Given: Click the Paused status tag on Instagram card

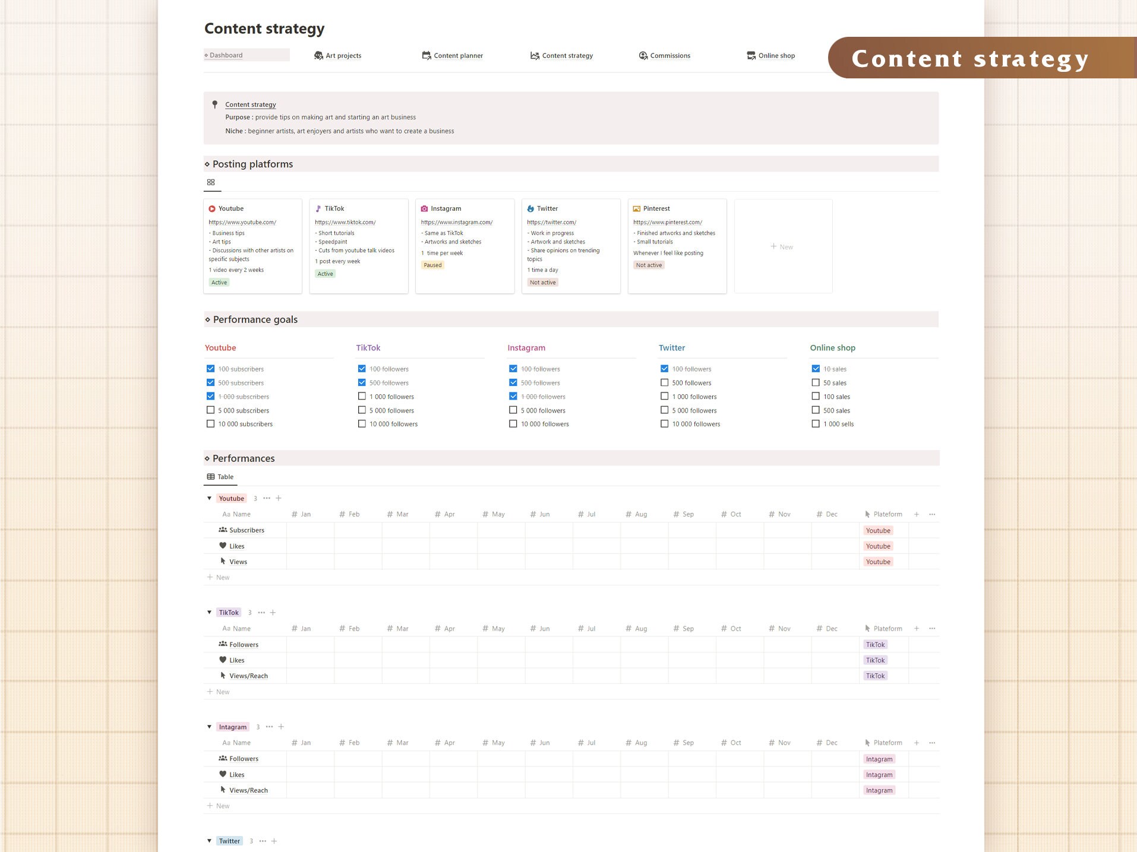Looking at the screenshot, I should tap(432, 265).
